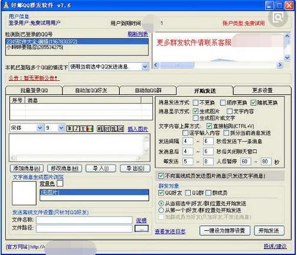The width and height of the screenshot is (297, 255).
Task: Click the 背景色 color swatch
Action: [60, 184]
